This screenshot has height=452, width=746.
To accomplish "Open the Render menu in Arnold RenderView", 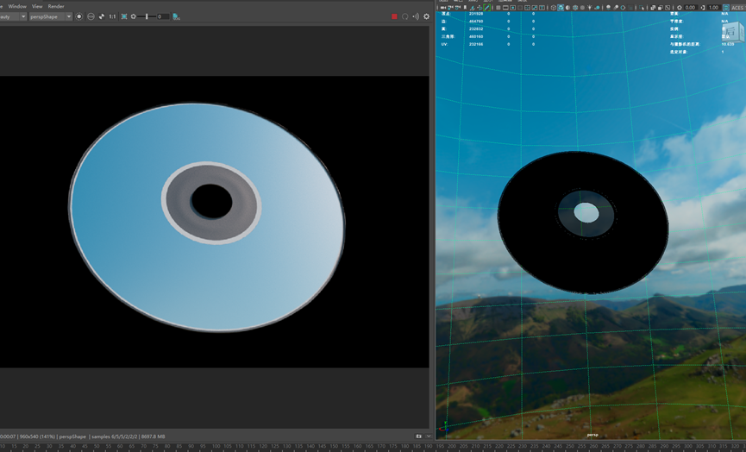I will click(56, 6).
